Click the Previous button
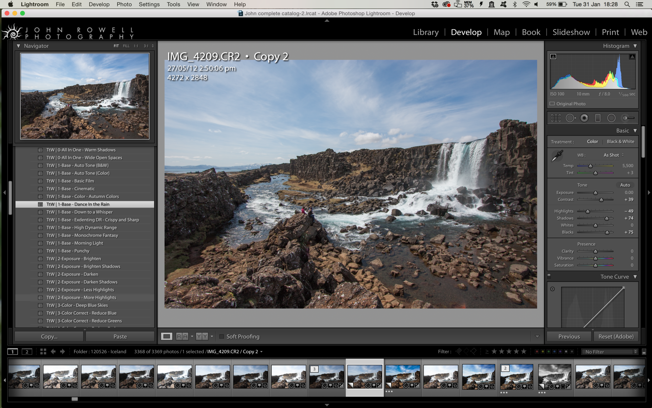 coord(569,336)
